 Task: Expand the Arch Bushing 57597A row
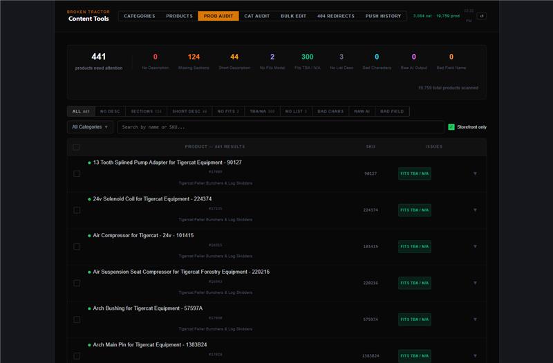[475, 319]
